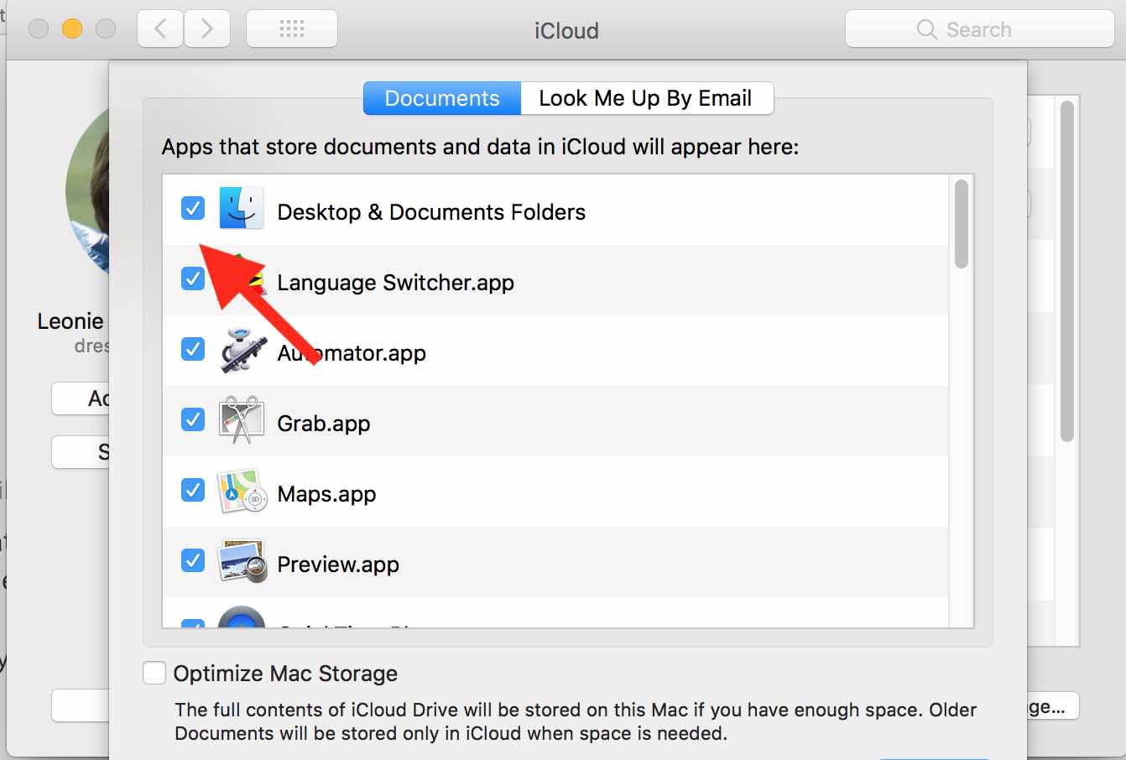The height and width of the screenshot is (760, 1126).
Task: Show all preferences with the grid button
Action: [x=292, y=29]
